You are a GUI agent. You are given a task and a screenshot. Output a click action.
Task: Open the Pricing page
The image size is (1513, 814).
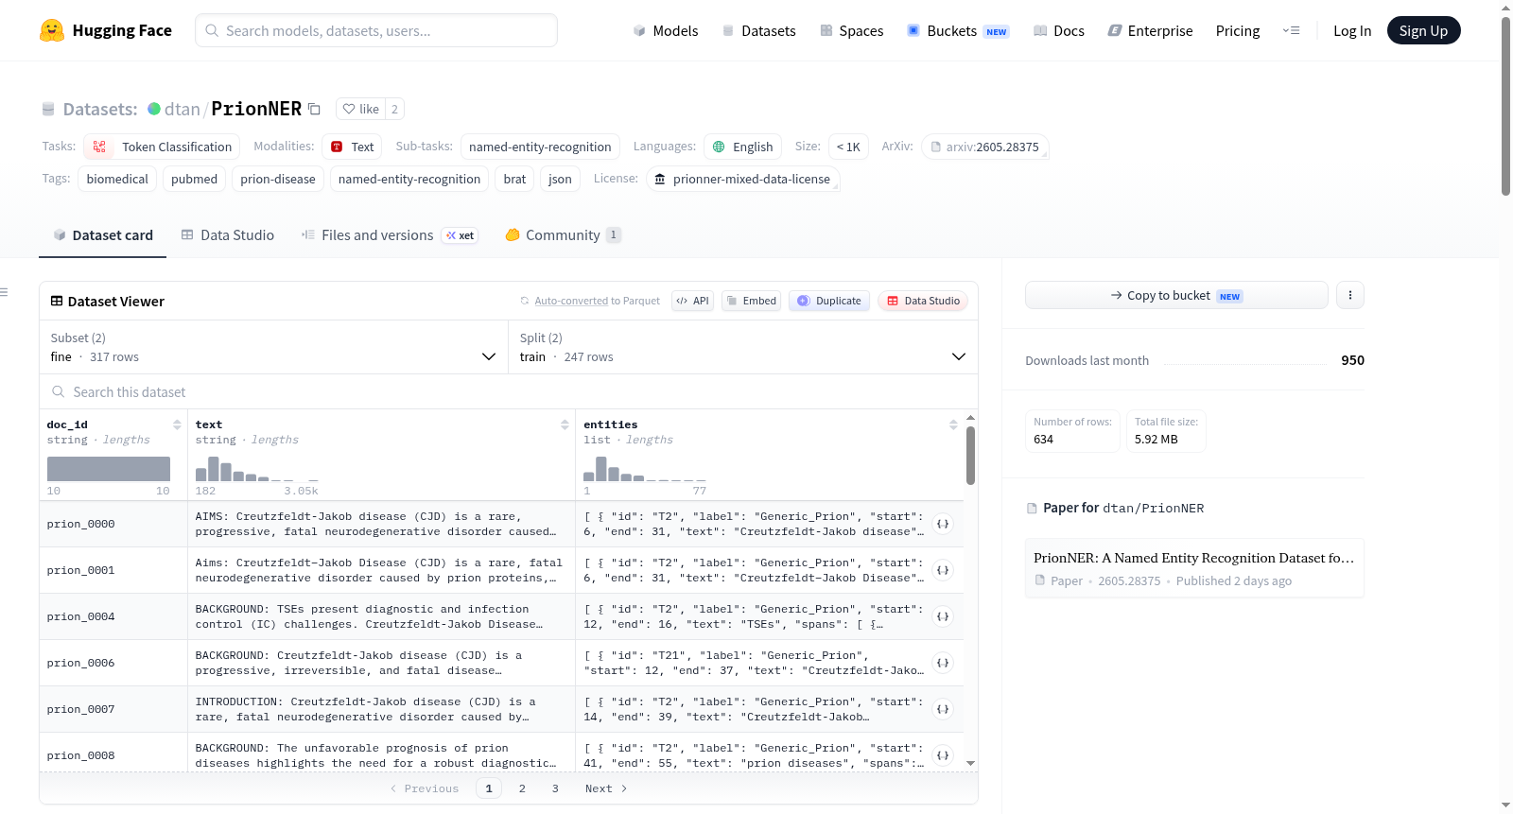coord(1238,31)
